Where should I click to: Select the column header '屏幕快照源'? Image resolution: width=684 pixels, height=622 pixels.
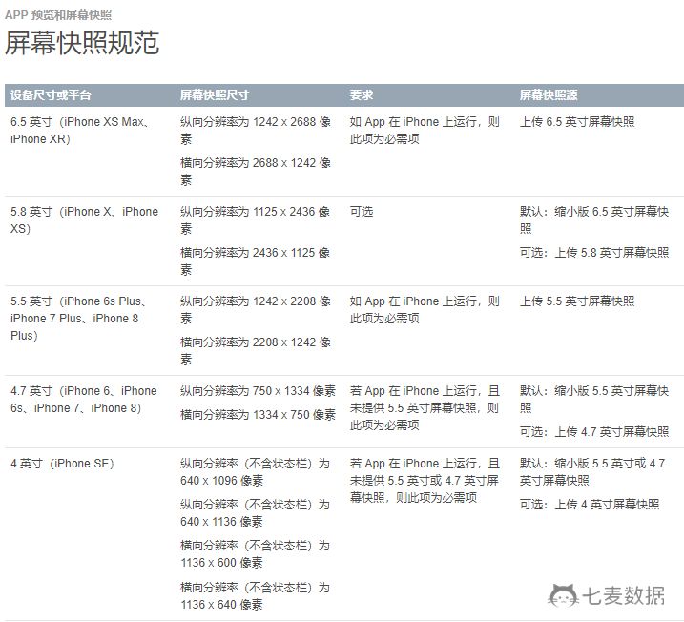[549, 95]
